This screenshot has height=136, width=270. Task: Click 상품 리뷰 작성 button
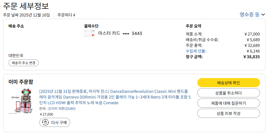tap(228, 113)
